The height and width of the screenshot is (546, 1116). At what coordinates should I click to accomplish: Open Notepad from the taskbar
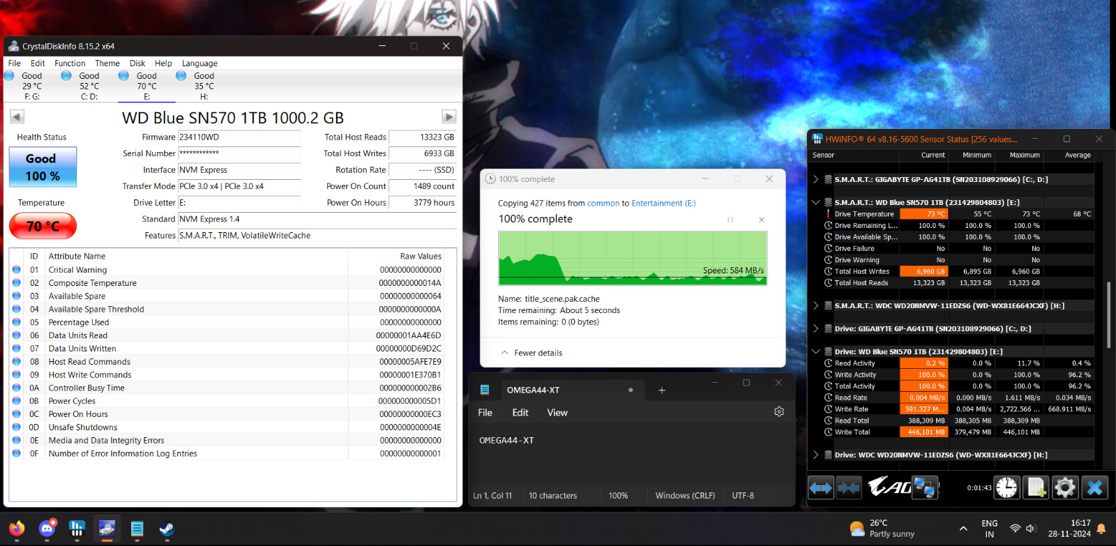pyautogui.click(x=137, y=529)
